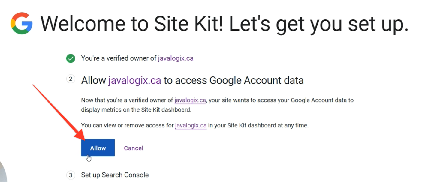Click the green verified checkmark icon
Screen dimensions: 437x182
pyautogui.click(x=71, y=58)
